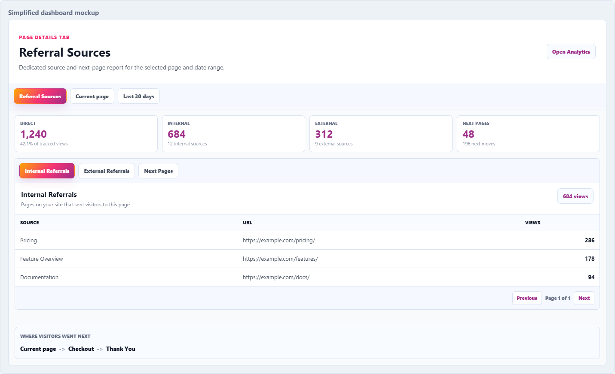This screenshot has height=374, width=615.
Task: Click the Direct 1,240 stat card
Action: point(86,134)
